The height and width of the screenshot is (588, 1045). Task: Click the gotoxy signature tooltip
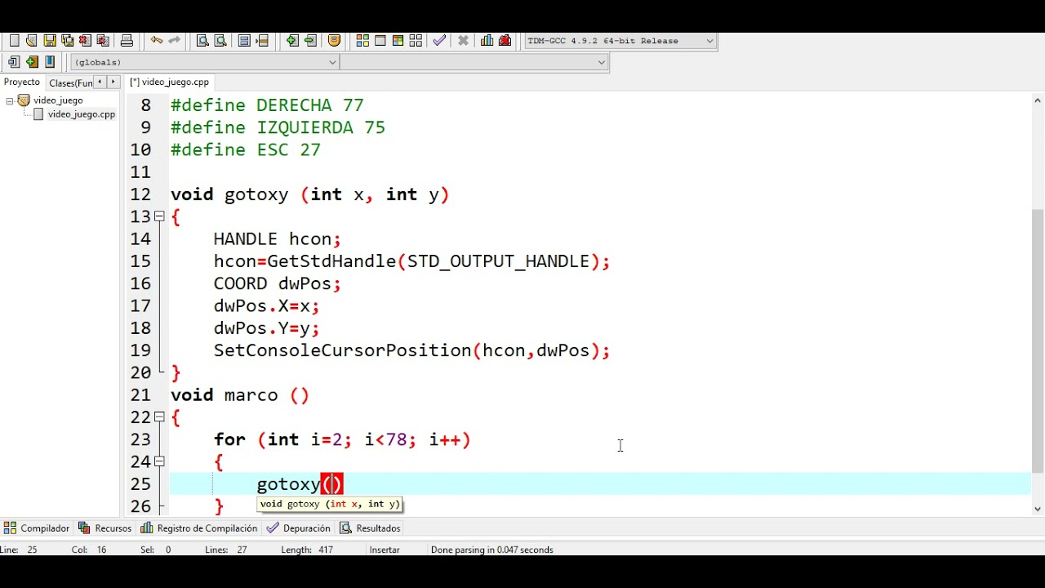point(330,504)
